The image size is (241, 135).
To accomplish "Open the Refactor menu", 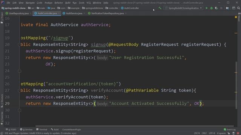I will point(59,3).
